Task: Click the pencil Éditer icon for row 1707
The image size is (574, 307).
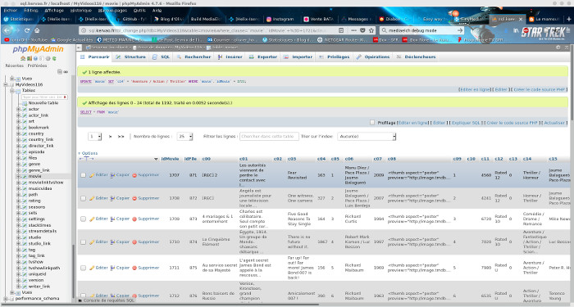Action: [x=92, y=175]
